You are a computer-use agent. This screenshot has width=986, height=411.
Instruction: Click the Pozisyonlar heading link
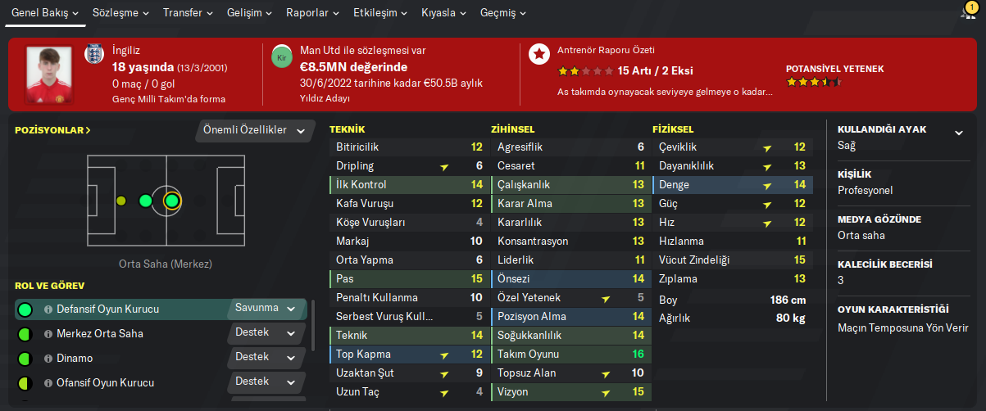click(x=52, y=130)
